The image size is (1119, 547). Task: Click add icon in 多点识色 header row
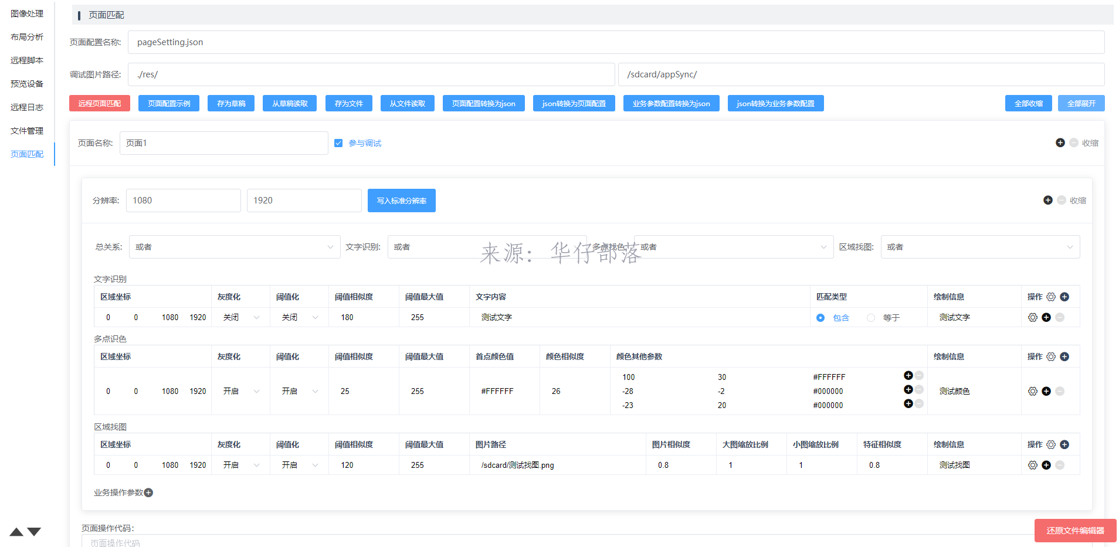tap(1064, 356)
